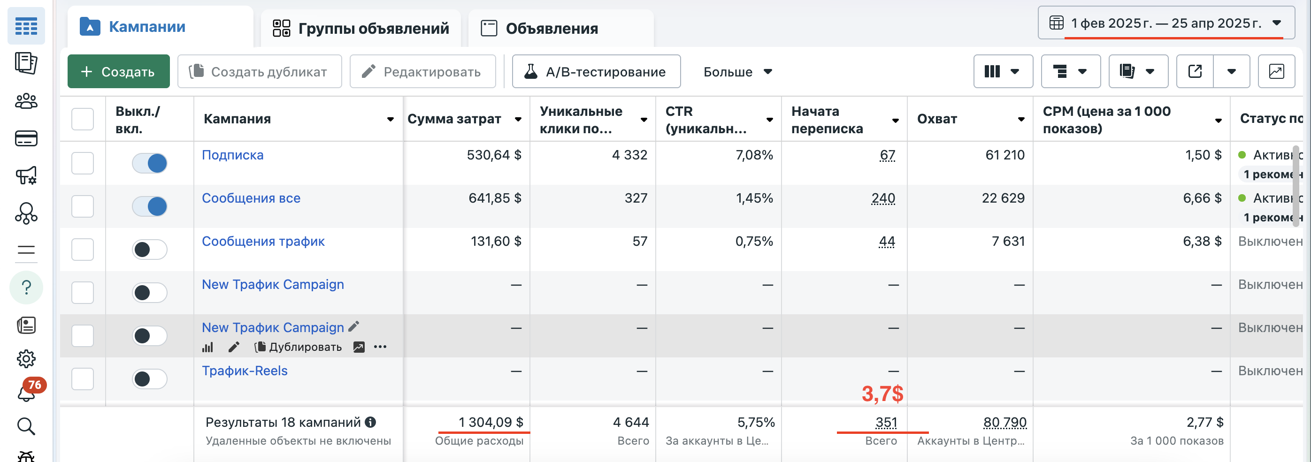Click the green Создать button
Screen dimensions: 1311x462
tap(118, 71)
